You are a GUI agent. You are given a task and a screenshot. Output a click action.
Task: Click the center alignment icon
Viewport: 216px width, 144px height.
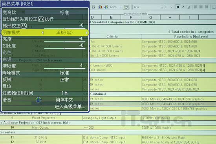coord(201,7)
